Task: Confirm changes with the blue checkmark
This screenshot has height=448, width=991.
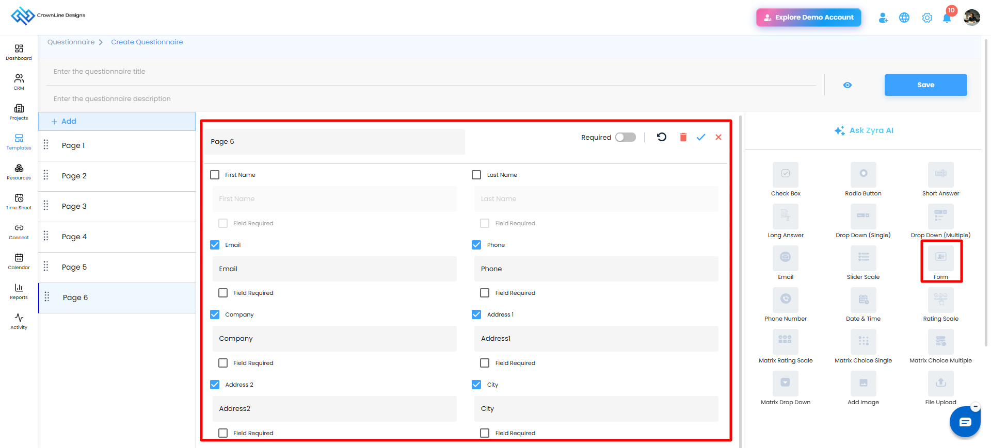Action: (x=701, y=137)
